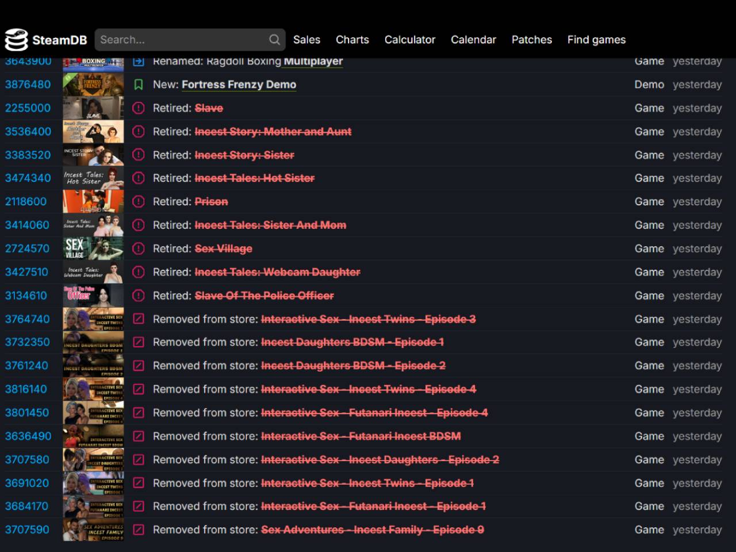The width and height of the screenshot is (736, 552).
Task: Click yesterday timestamp in row 3876480
Action: [x=697, y=85]
